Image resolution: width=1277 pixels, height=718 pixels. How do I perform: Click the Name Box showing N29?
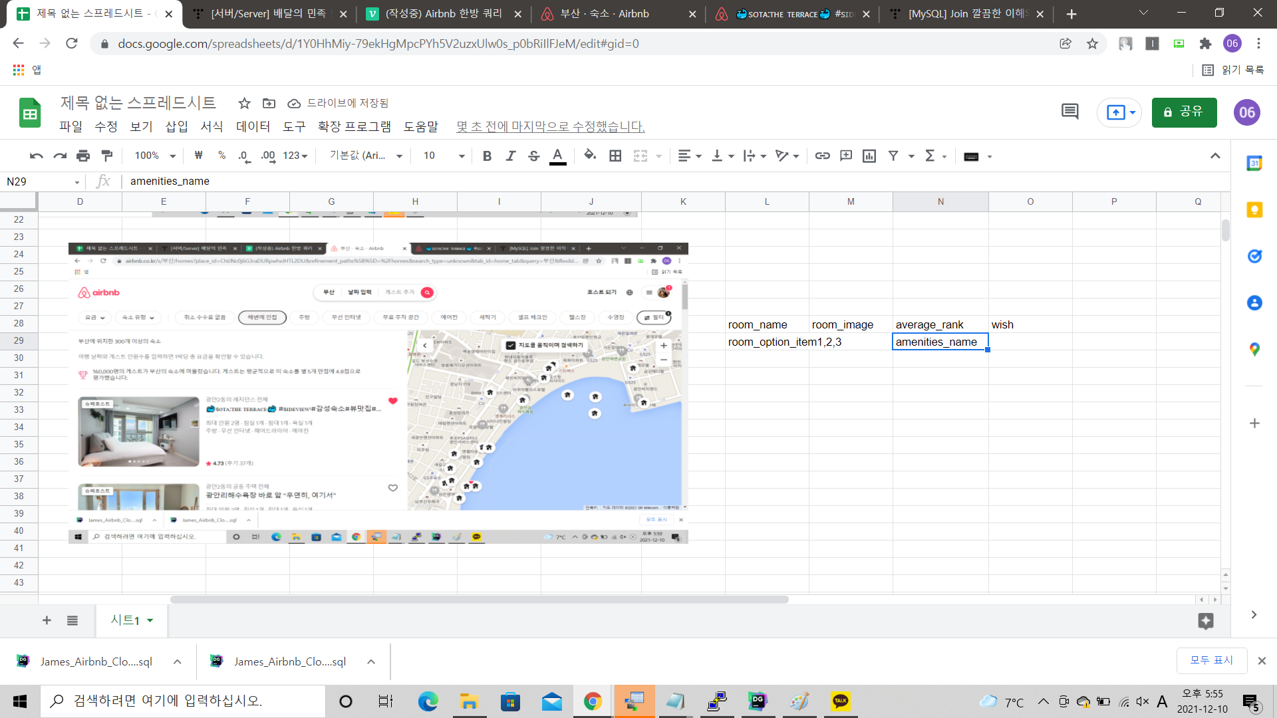40,181
